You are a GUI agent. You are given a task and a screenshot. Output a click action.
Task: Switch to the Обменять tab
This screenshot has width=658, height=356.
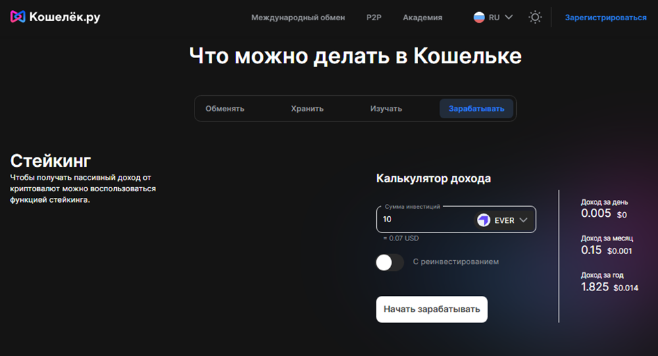(x=225, y=109)
